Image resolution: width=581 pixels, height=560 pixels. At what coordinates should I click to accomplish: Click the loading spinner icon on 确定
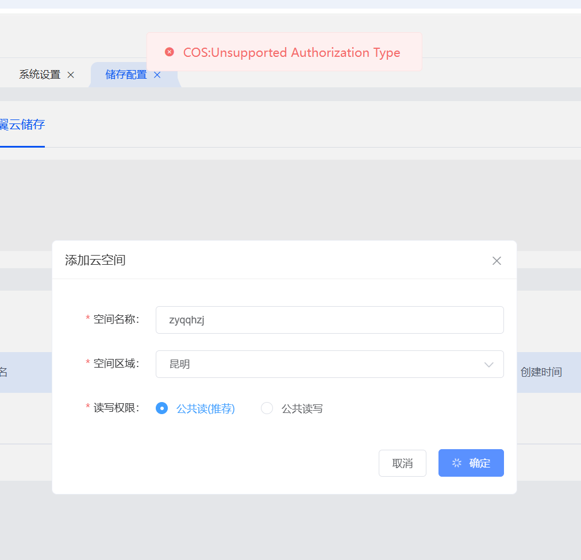coord(457,463)
